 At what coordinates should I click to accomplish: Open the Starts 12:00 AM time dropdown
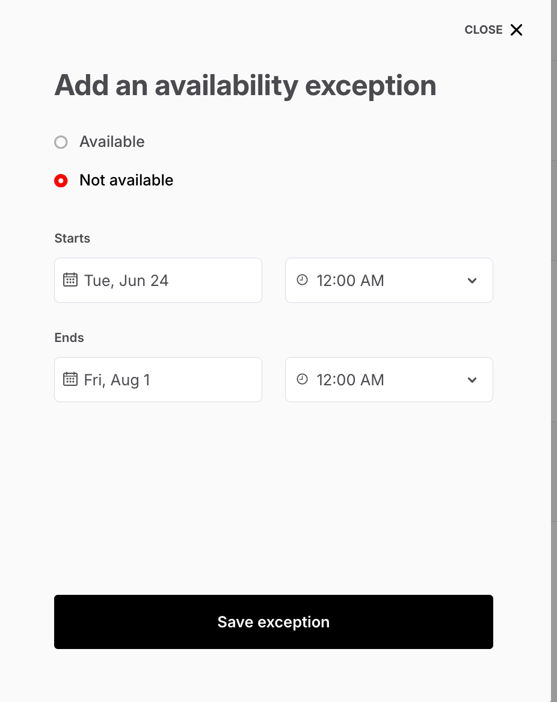[389, 281]
